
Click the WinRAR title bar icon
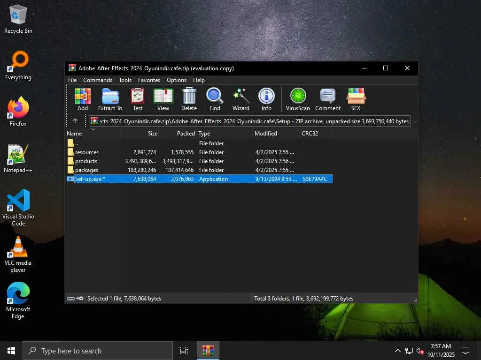72,68
